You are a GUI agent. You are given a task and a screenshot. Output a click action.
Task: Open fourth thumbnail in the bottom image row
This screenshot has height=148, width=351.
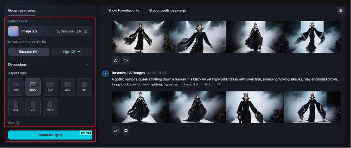(x=312, y=107)
